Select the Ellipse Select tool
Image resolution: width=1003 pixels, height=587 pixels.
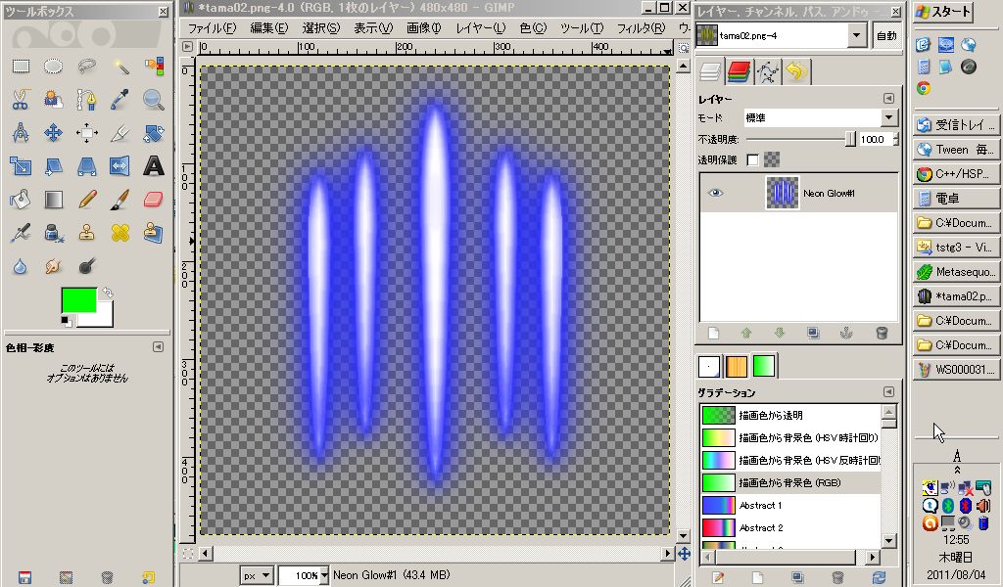pyautogui.click(x=53, y=66)
